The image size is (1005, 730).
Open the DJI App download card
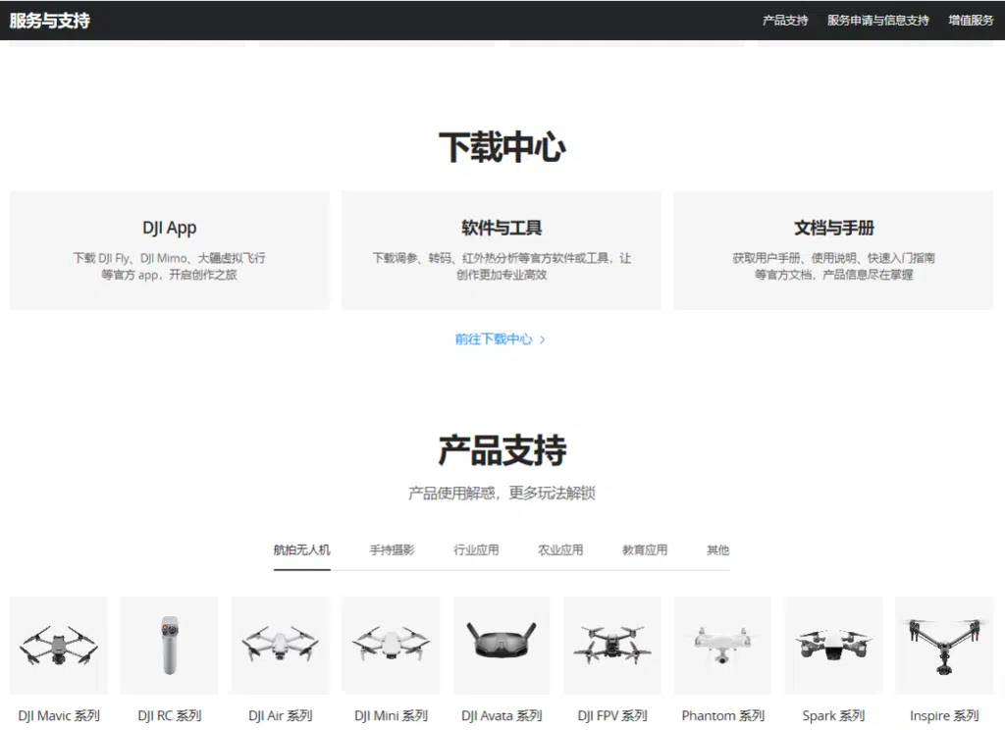(x=170, y=250)
